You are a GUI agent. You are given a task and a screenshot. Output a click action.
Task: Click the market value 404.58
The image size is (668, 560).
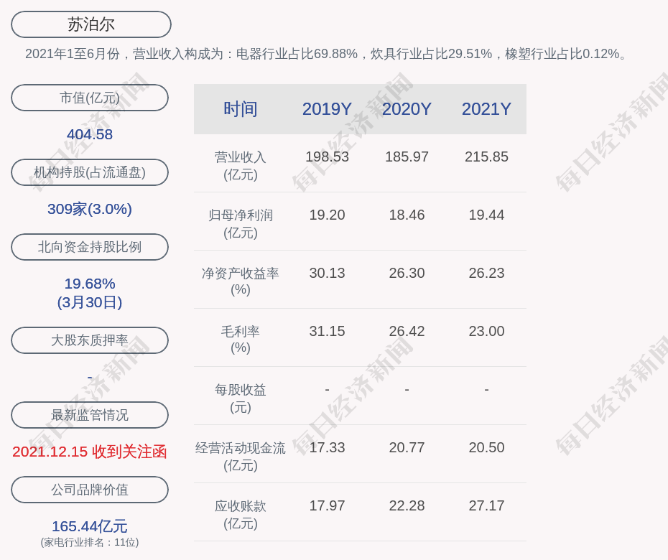pos(90,134)
